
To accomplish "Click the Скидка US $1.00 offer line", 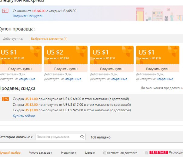I will click(x=71, y=99).
